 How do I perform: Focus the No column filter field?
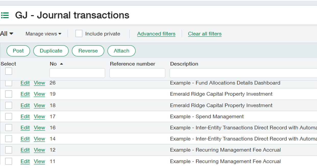point(77,73)
